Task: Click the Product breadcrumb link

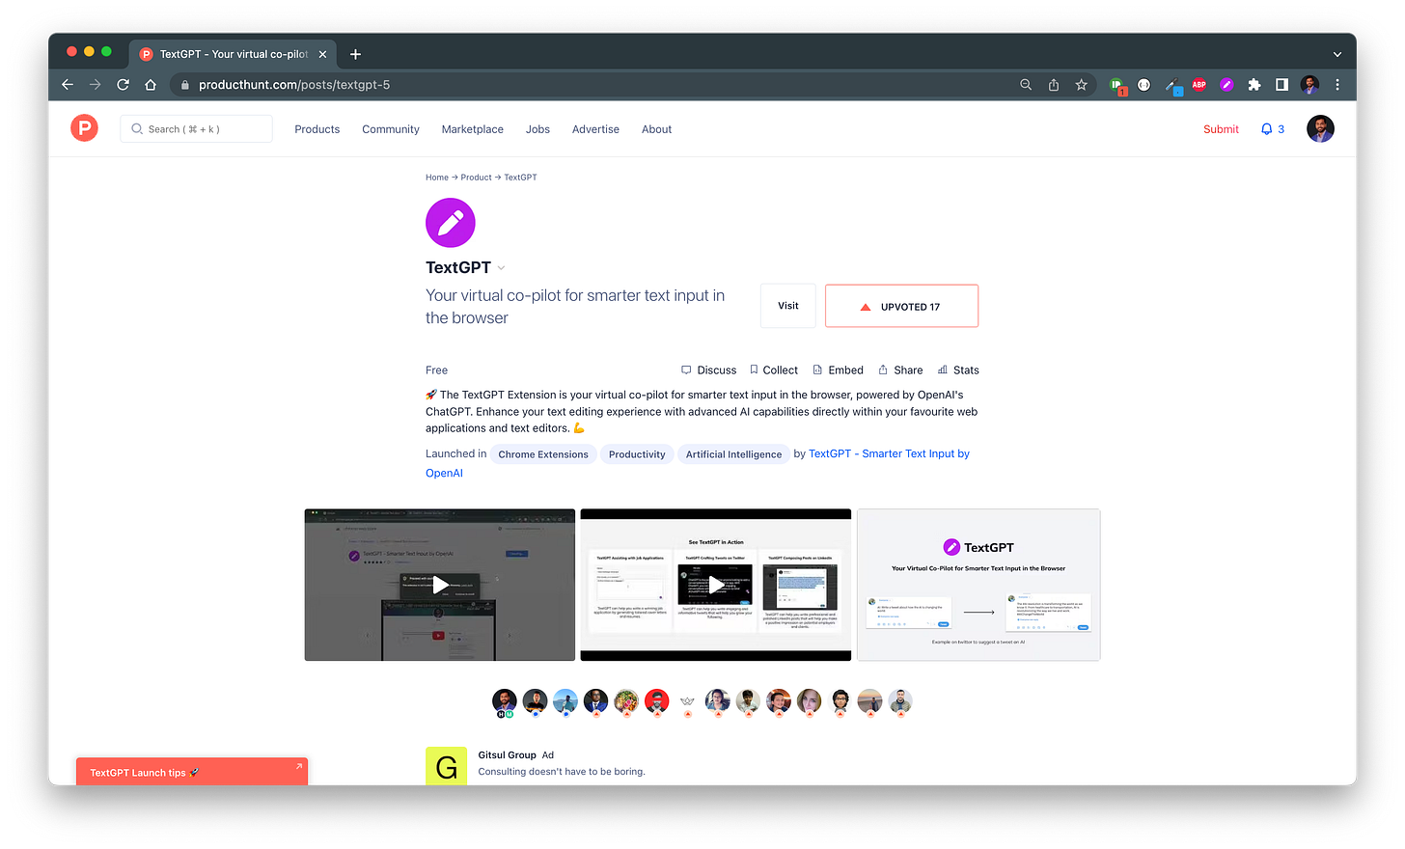Action: 476,178
